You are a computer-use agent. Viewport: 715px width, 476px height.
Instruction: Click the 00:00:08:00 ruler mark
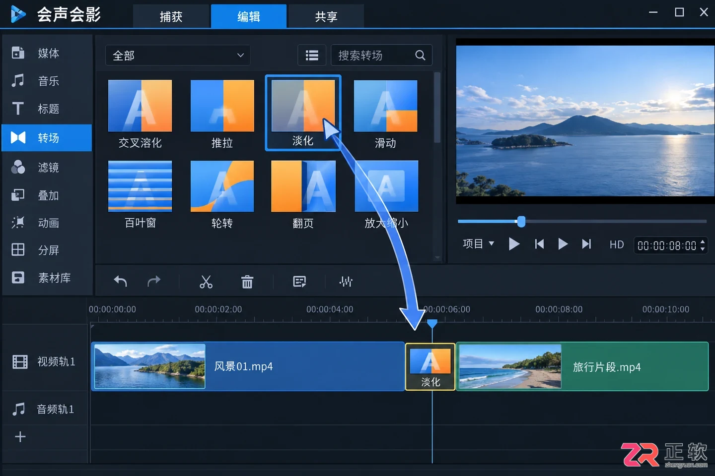tap(559, 309)
